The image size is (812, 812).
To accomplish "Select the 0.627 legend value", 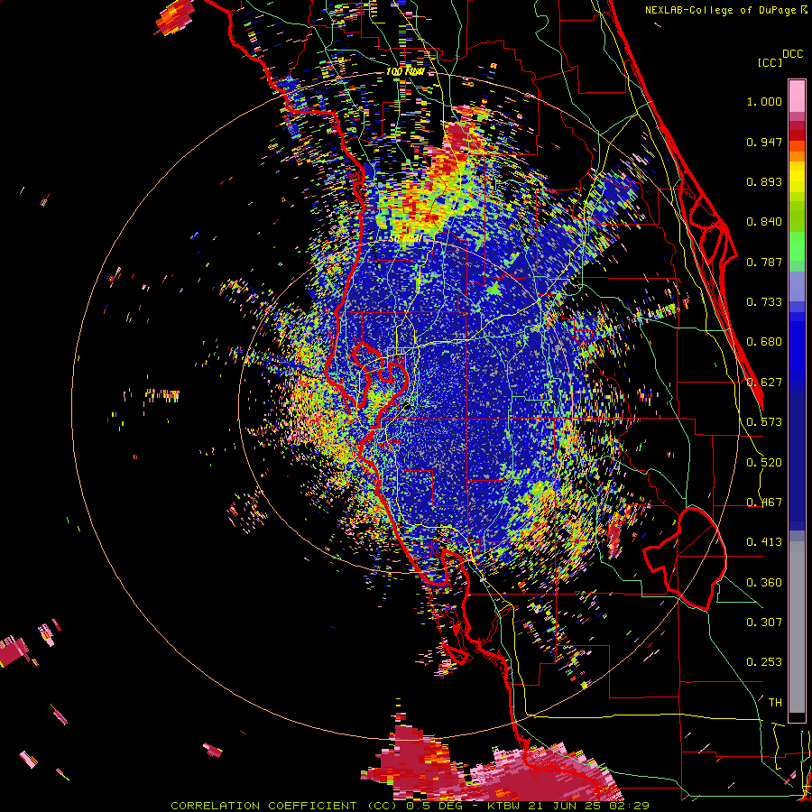I will [764, 383].
